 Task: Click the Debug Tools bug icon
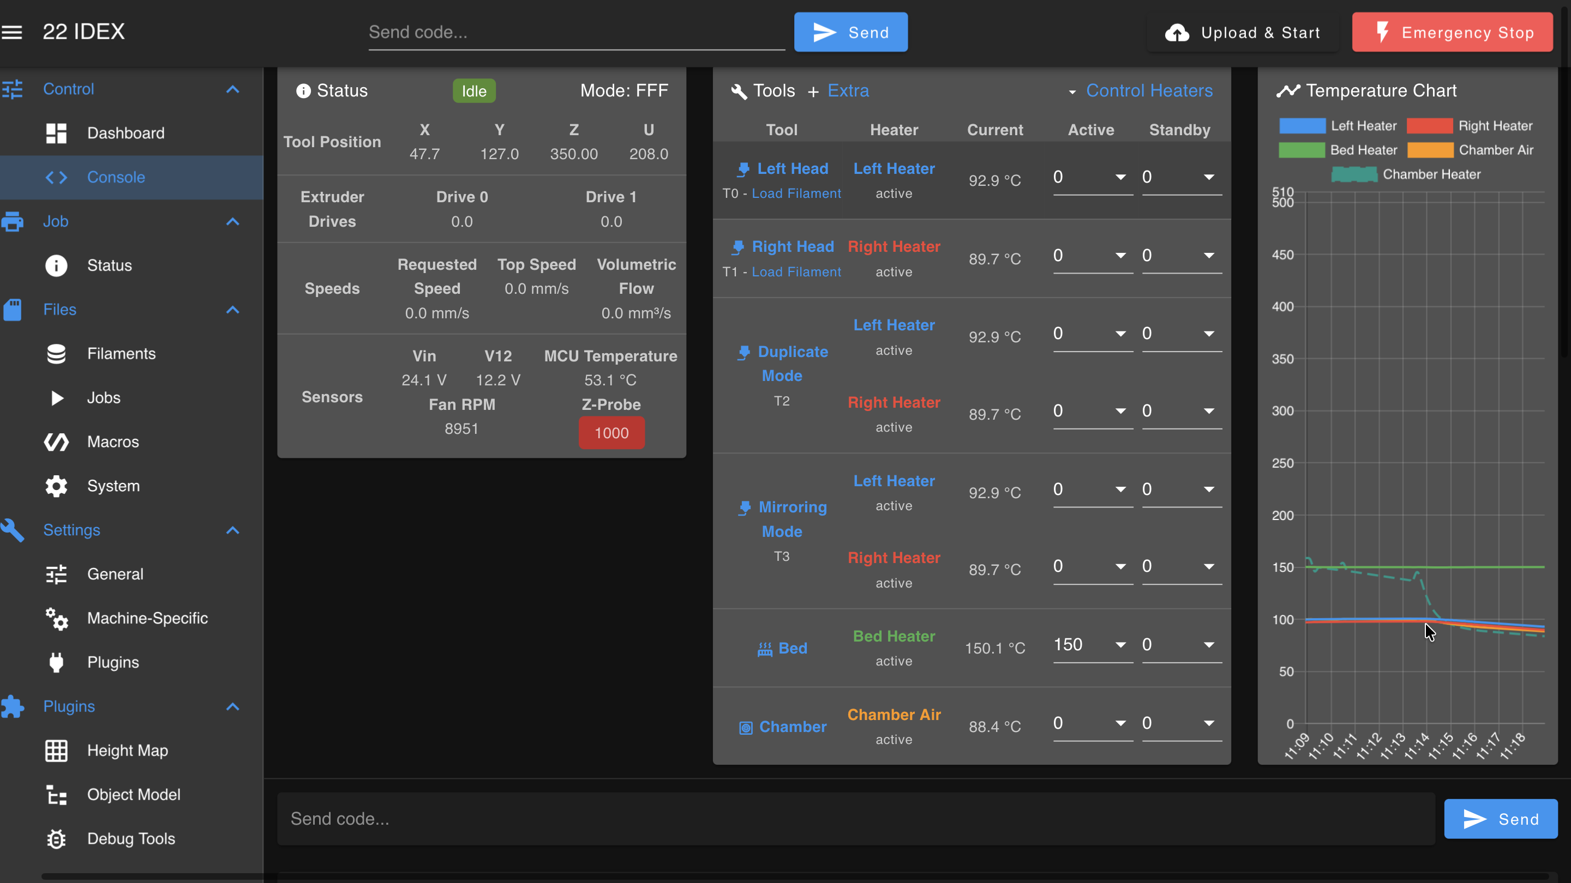point(56,839)
